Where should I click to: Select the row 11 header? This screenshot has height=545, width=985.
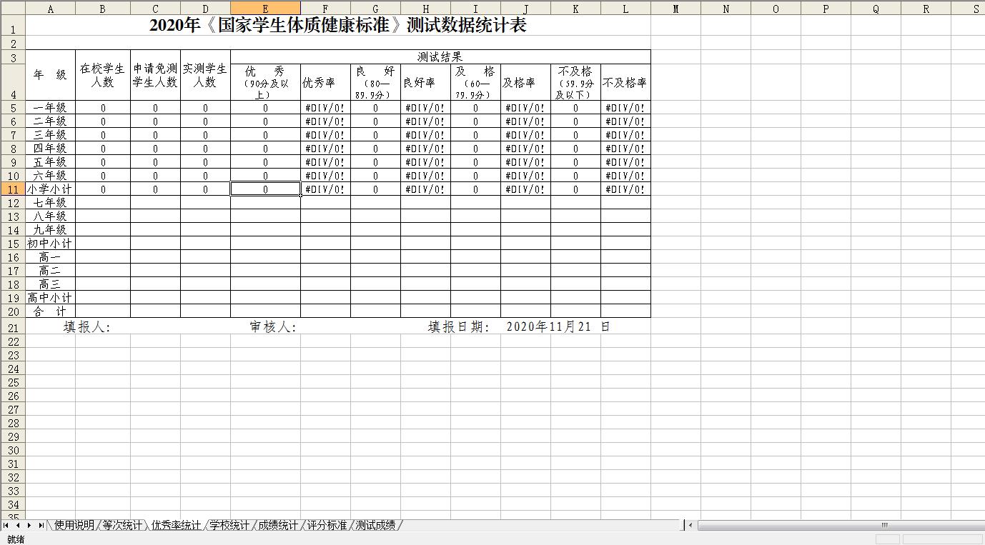tap(13, 189)
